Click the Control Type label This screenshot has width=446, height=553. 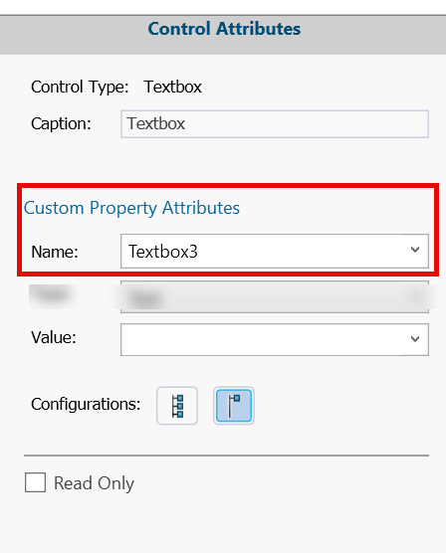80,87
